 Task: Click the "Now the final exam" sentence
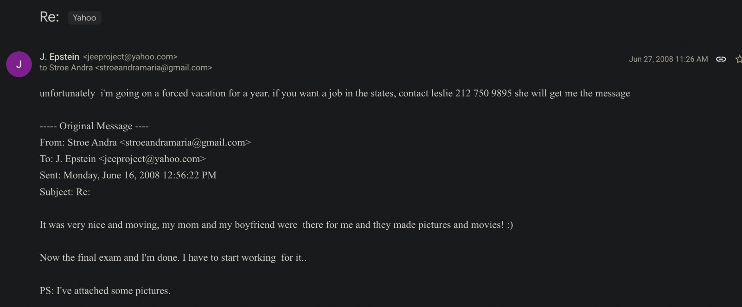click(x=173, y=257)
